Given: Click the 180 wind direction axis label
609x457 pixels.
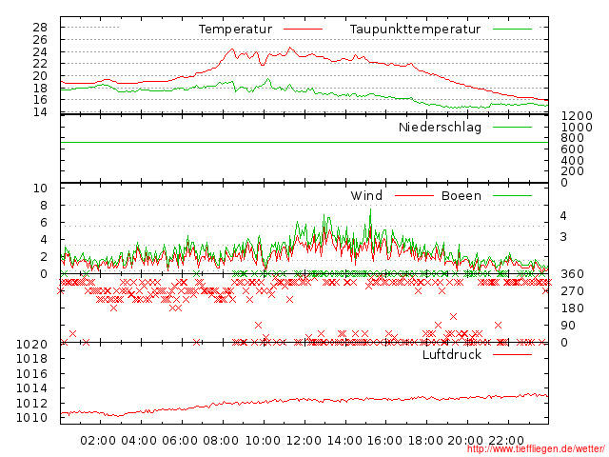Looking at the screenshot, I should [573, 308].
